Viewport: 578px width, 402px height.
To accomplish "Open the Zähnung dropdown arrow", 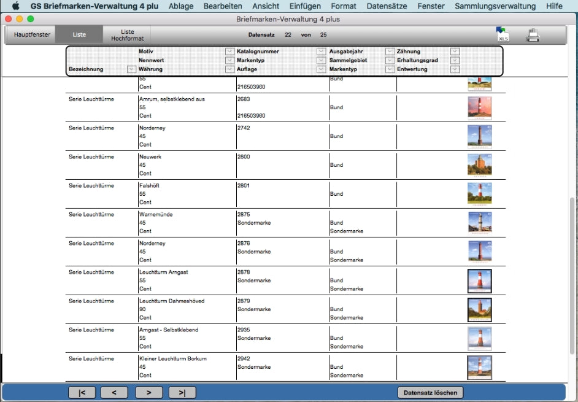I will coord(455,52).
